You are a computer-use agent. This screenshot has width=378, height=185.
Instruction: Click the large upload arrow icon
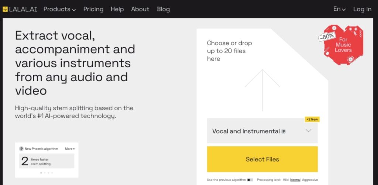pyautogui.click(x=262, y=90)
